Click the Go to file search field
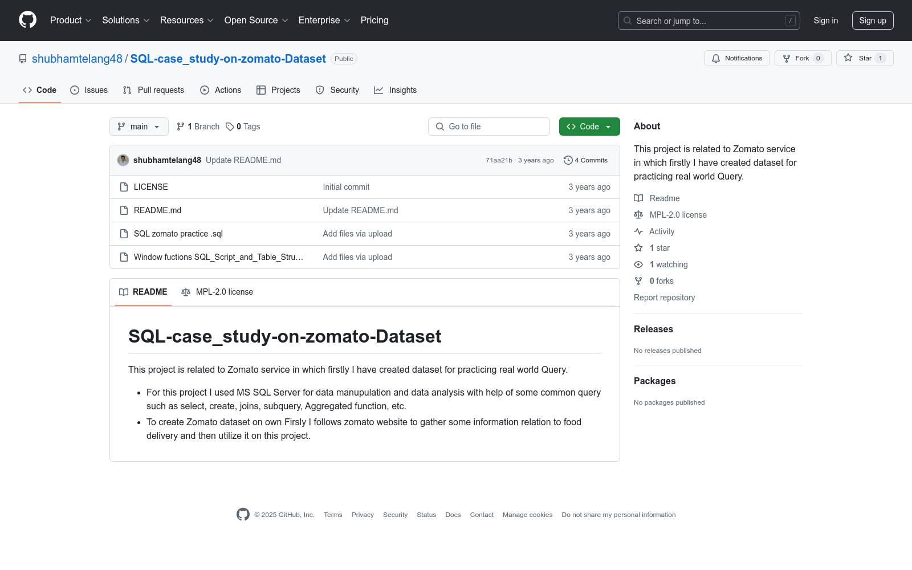The width and height of the screenshot is (912, 570). 489,127
